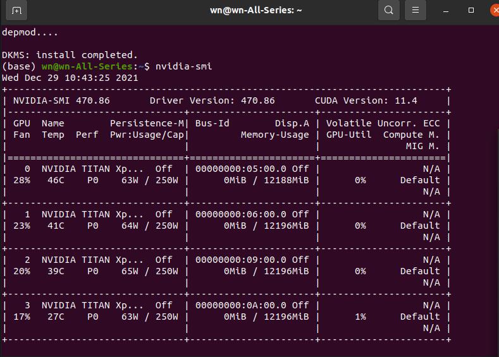Click 'DKMS: install completed.' line

pyautogui.click(x=70, y=55)
